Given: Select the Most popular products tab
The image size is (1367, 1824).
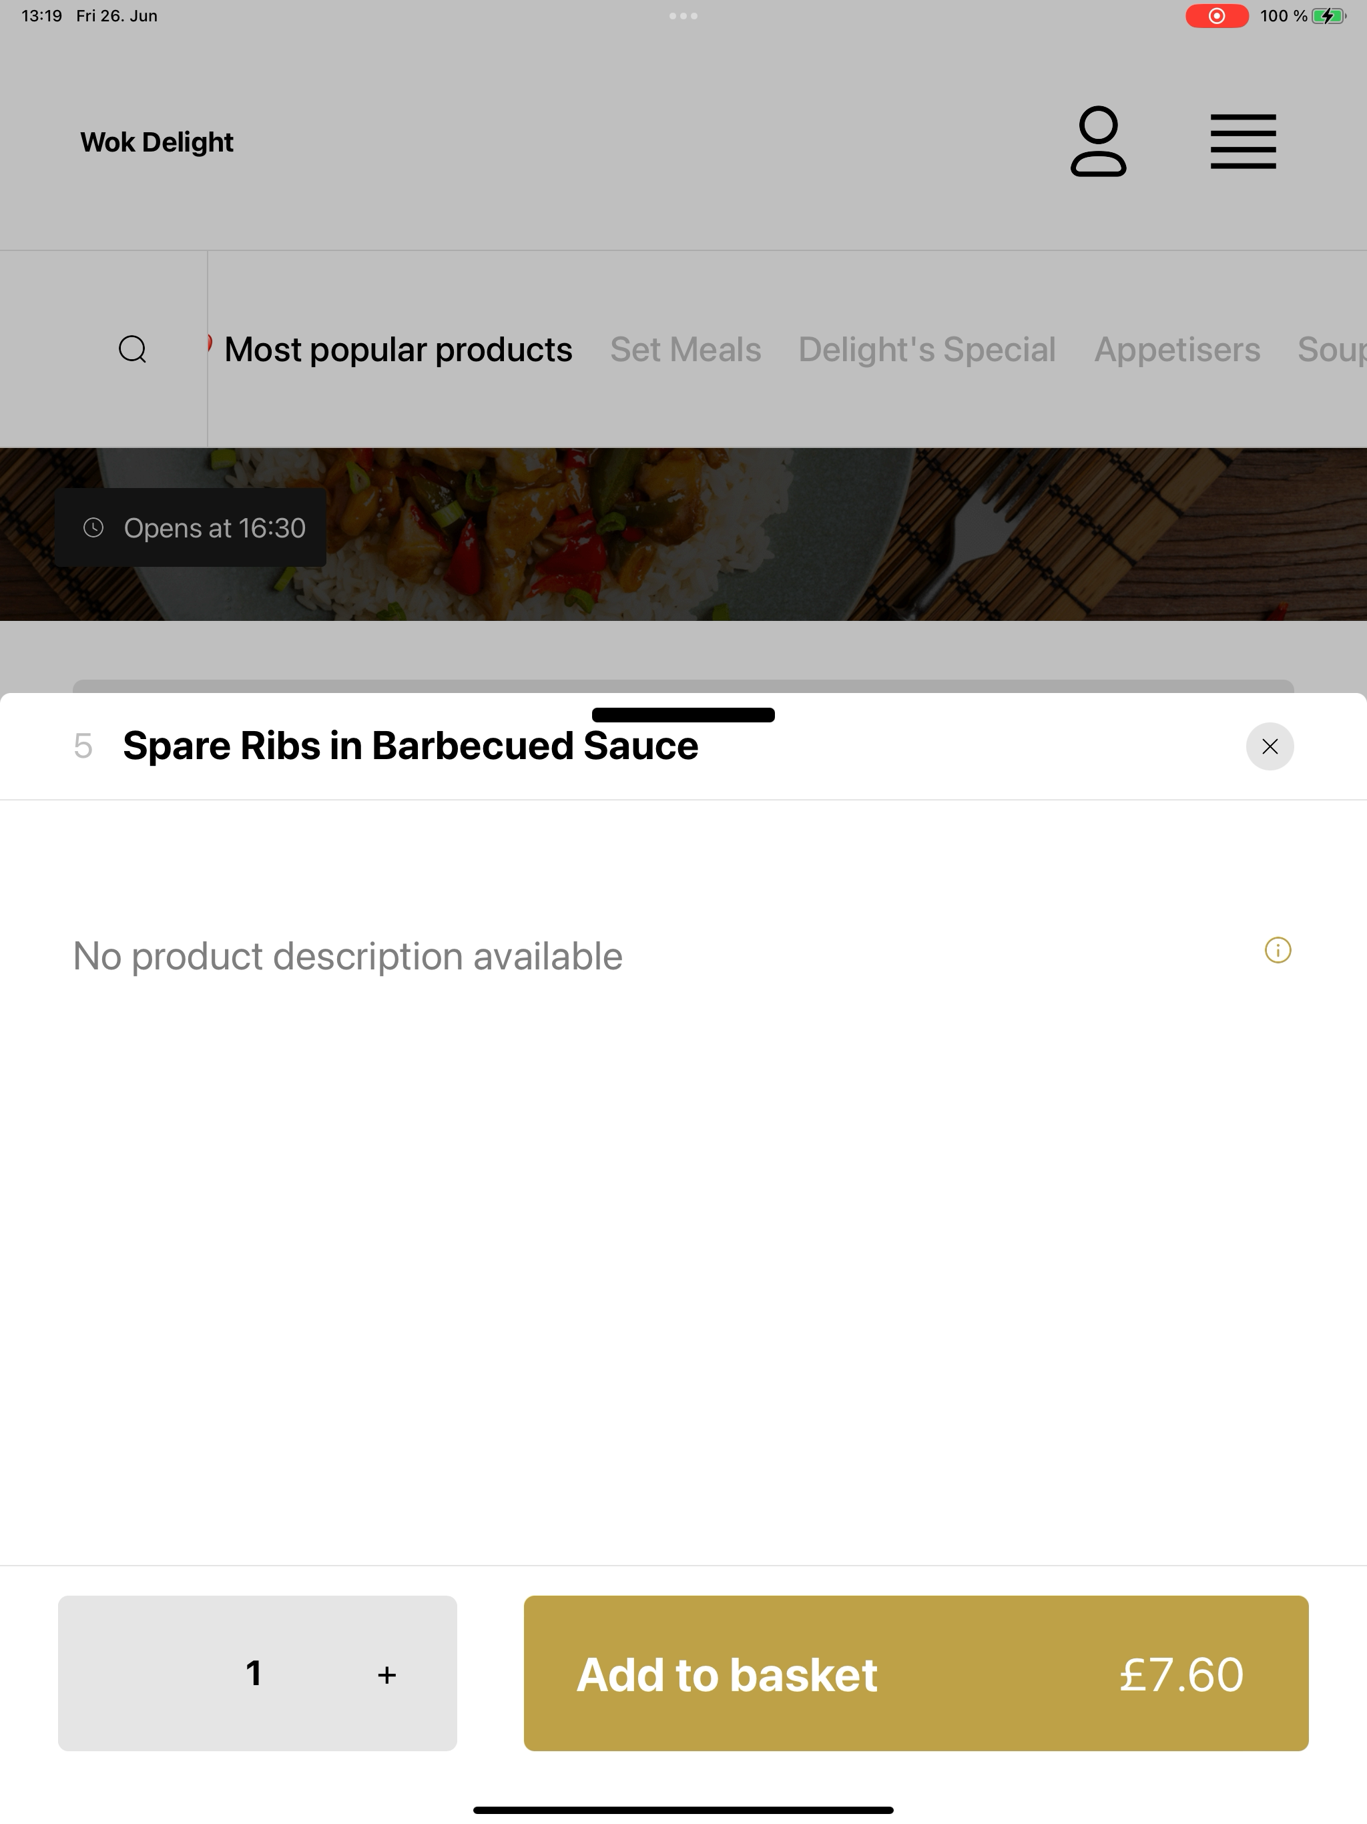Looking at the screenshot, I should (x=398, y=350).
